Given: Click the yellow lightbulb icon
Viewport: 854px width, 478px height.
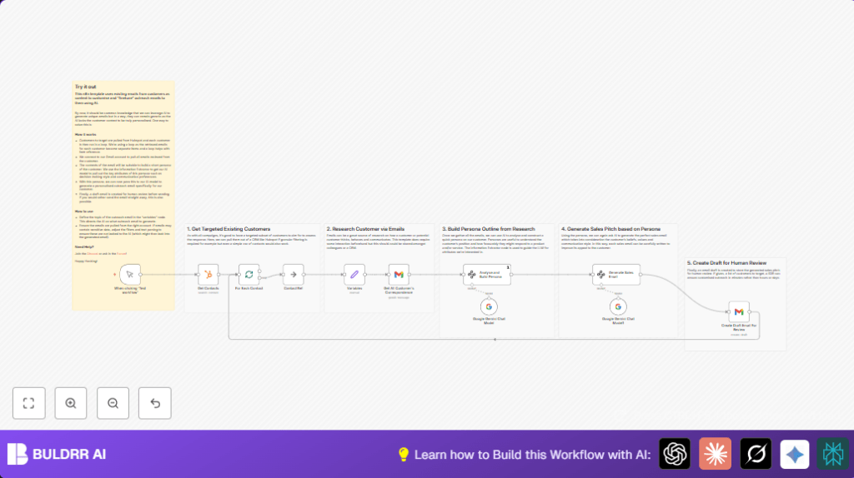Looking at the screenshot, I should click(x=404, y=454).
